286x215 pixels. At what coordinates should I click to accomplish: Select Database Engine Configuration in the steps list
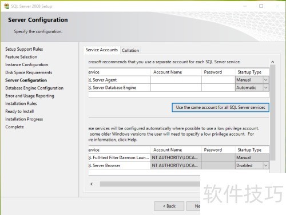[x=34, y=88]
